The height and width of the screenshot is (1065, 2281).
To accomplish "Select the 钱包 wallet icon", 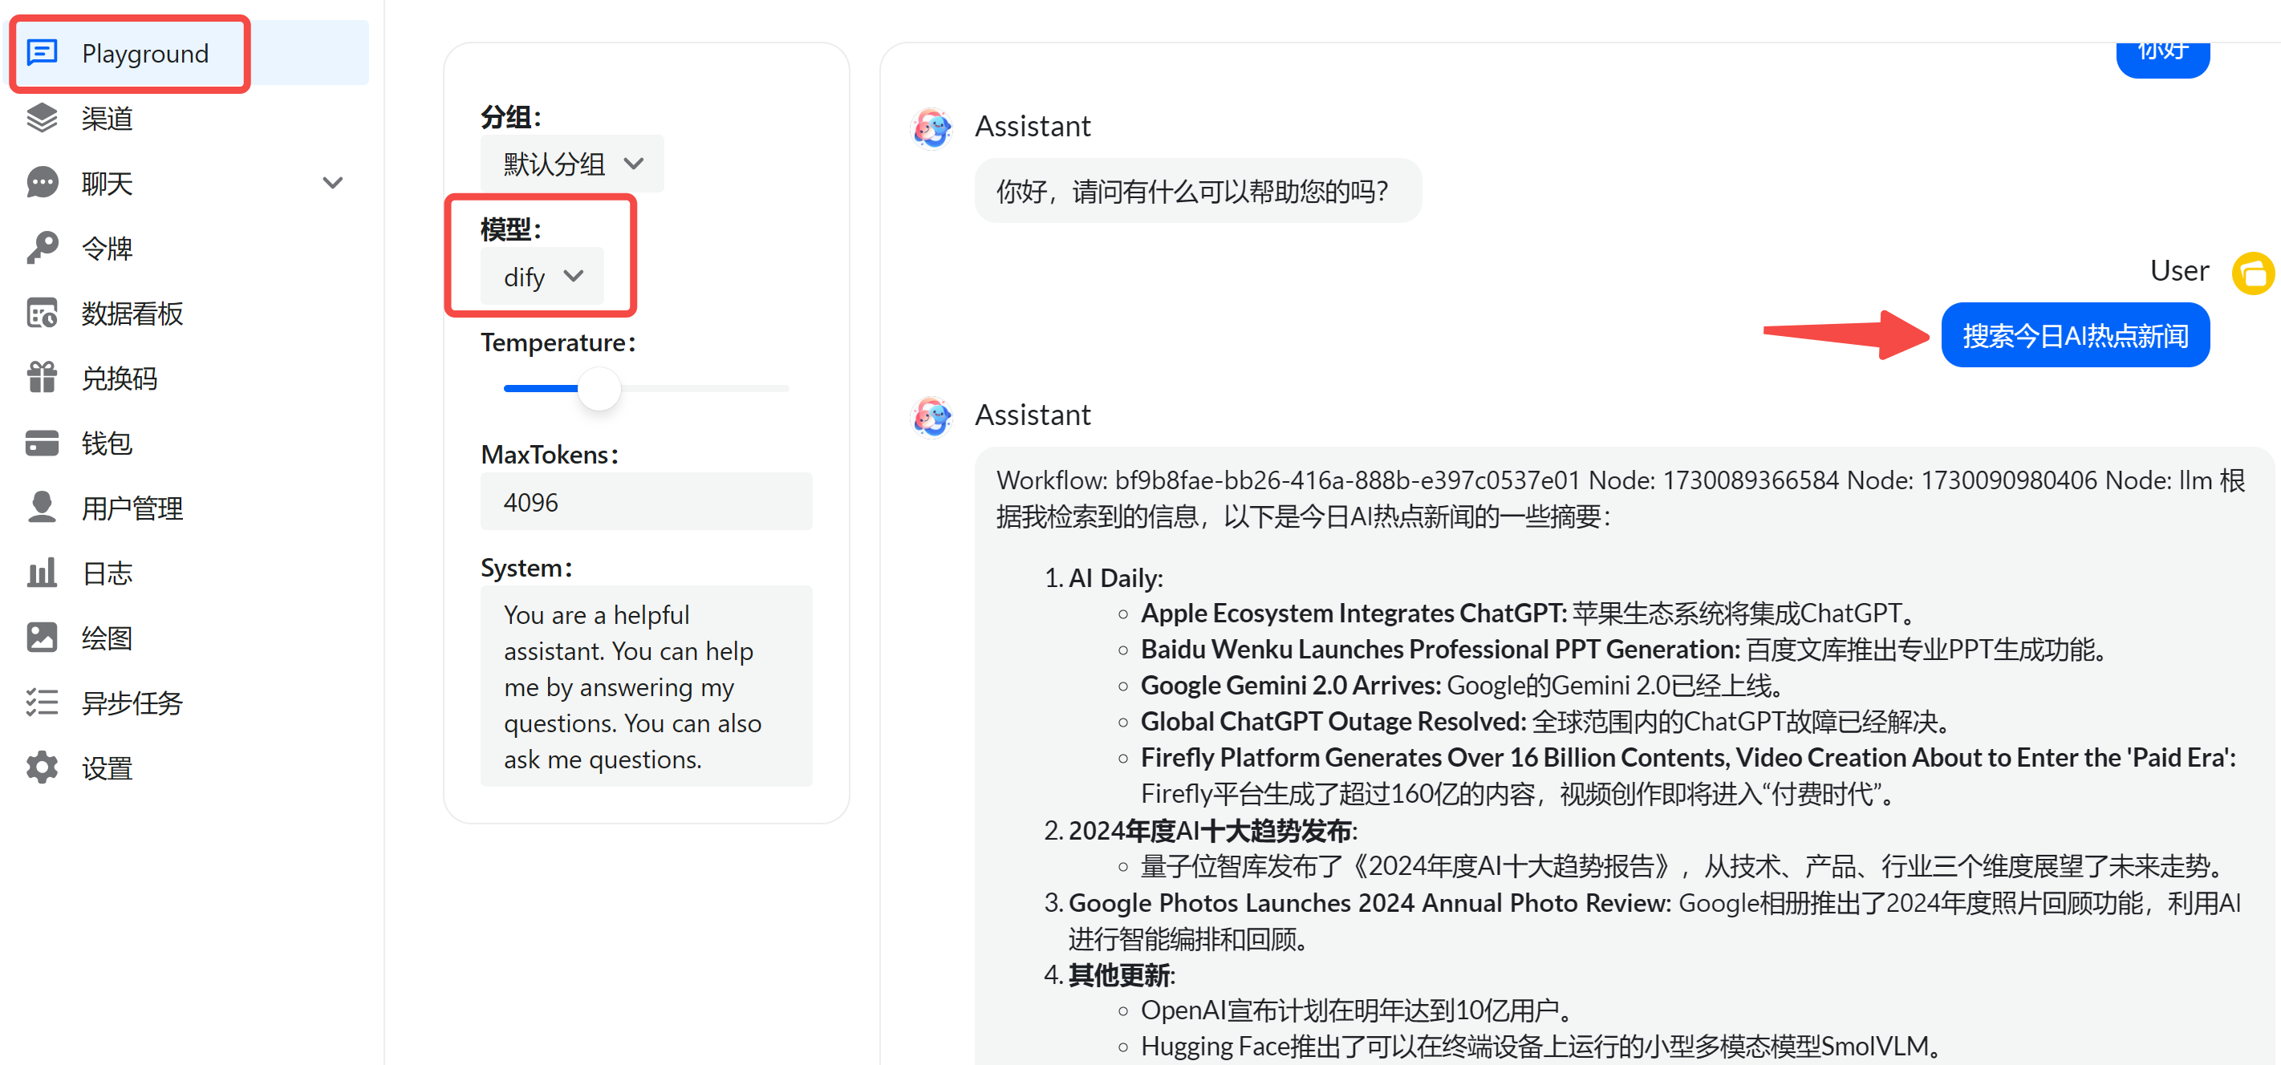I will tap(42, 443).
